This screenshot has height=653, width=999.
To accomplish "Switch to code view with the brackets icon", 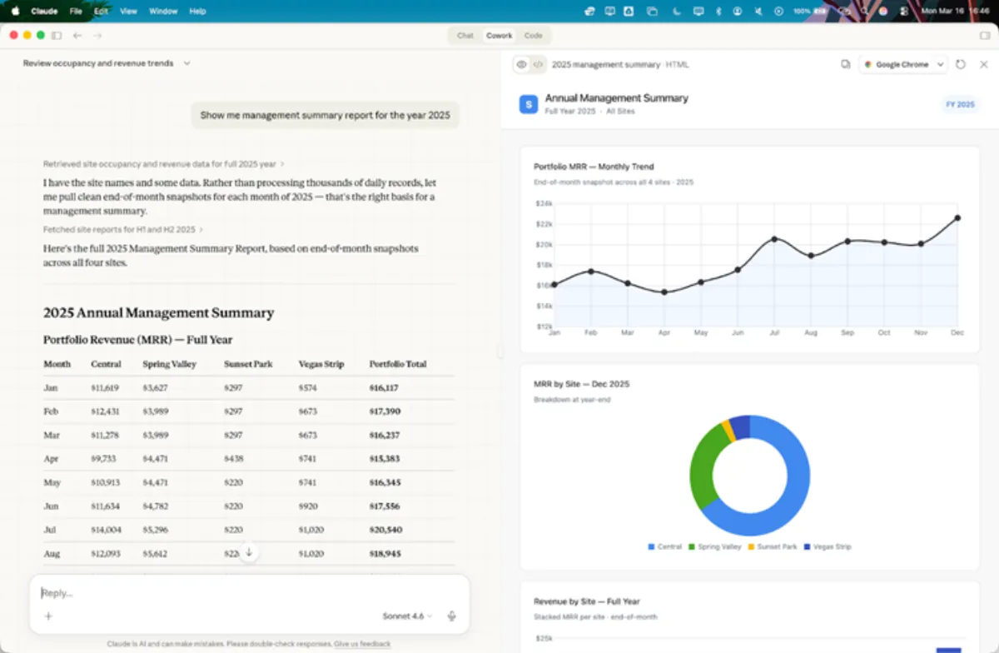I will tap(538, 64).
